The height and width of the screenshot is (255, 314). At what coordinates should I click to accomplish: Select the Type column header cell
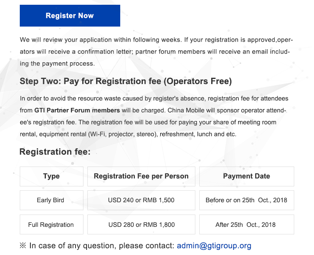tap(51, 176)
